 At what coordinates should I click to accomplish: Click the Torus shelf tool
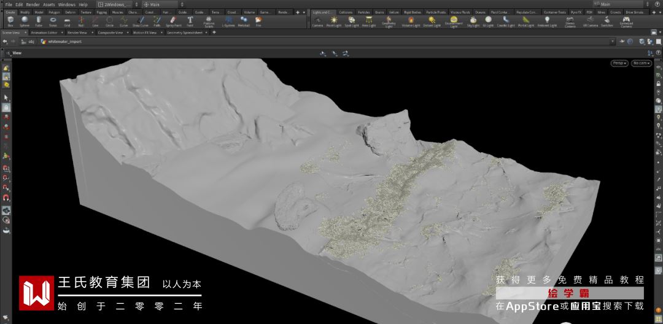53,21
